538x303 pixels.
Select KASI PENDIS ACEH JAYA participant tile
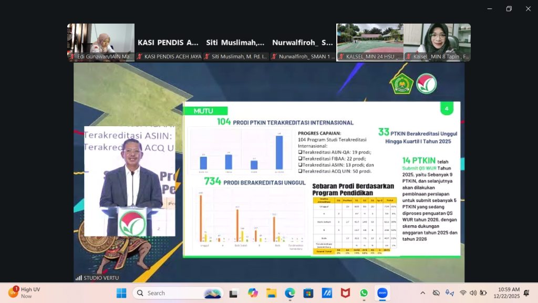[168, 42]
